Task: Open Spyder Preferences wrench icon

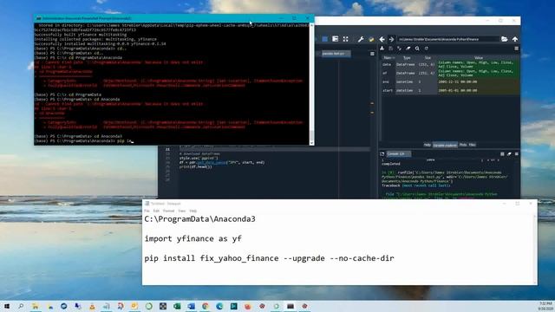Action: 361,39
